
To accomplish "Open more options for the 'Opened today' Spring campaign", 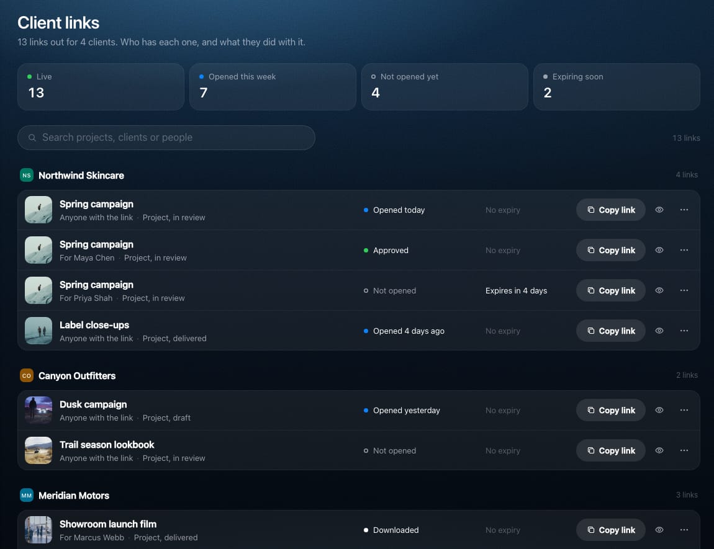I will 684,210.
